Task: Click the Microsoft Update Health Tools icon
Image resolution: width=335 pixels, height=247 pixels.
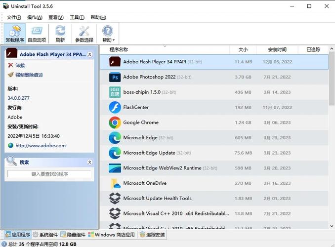Action: [115, 199]
